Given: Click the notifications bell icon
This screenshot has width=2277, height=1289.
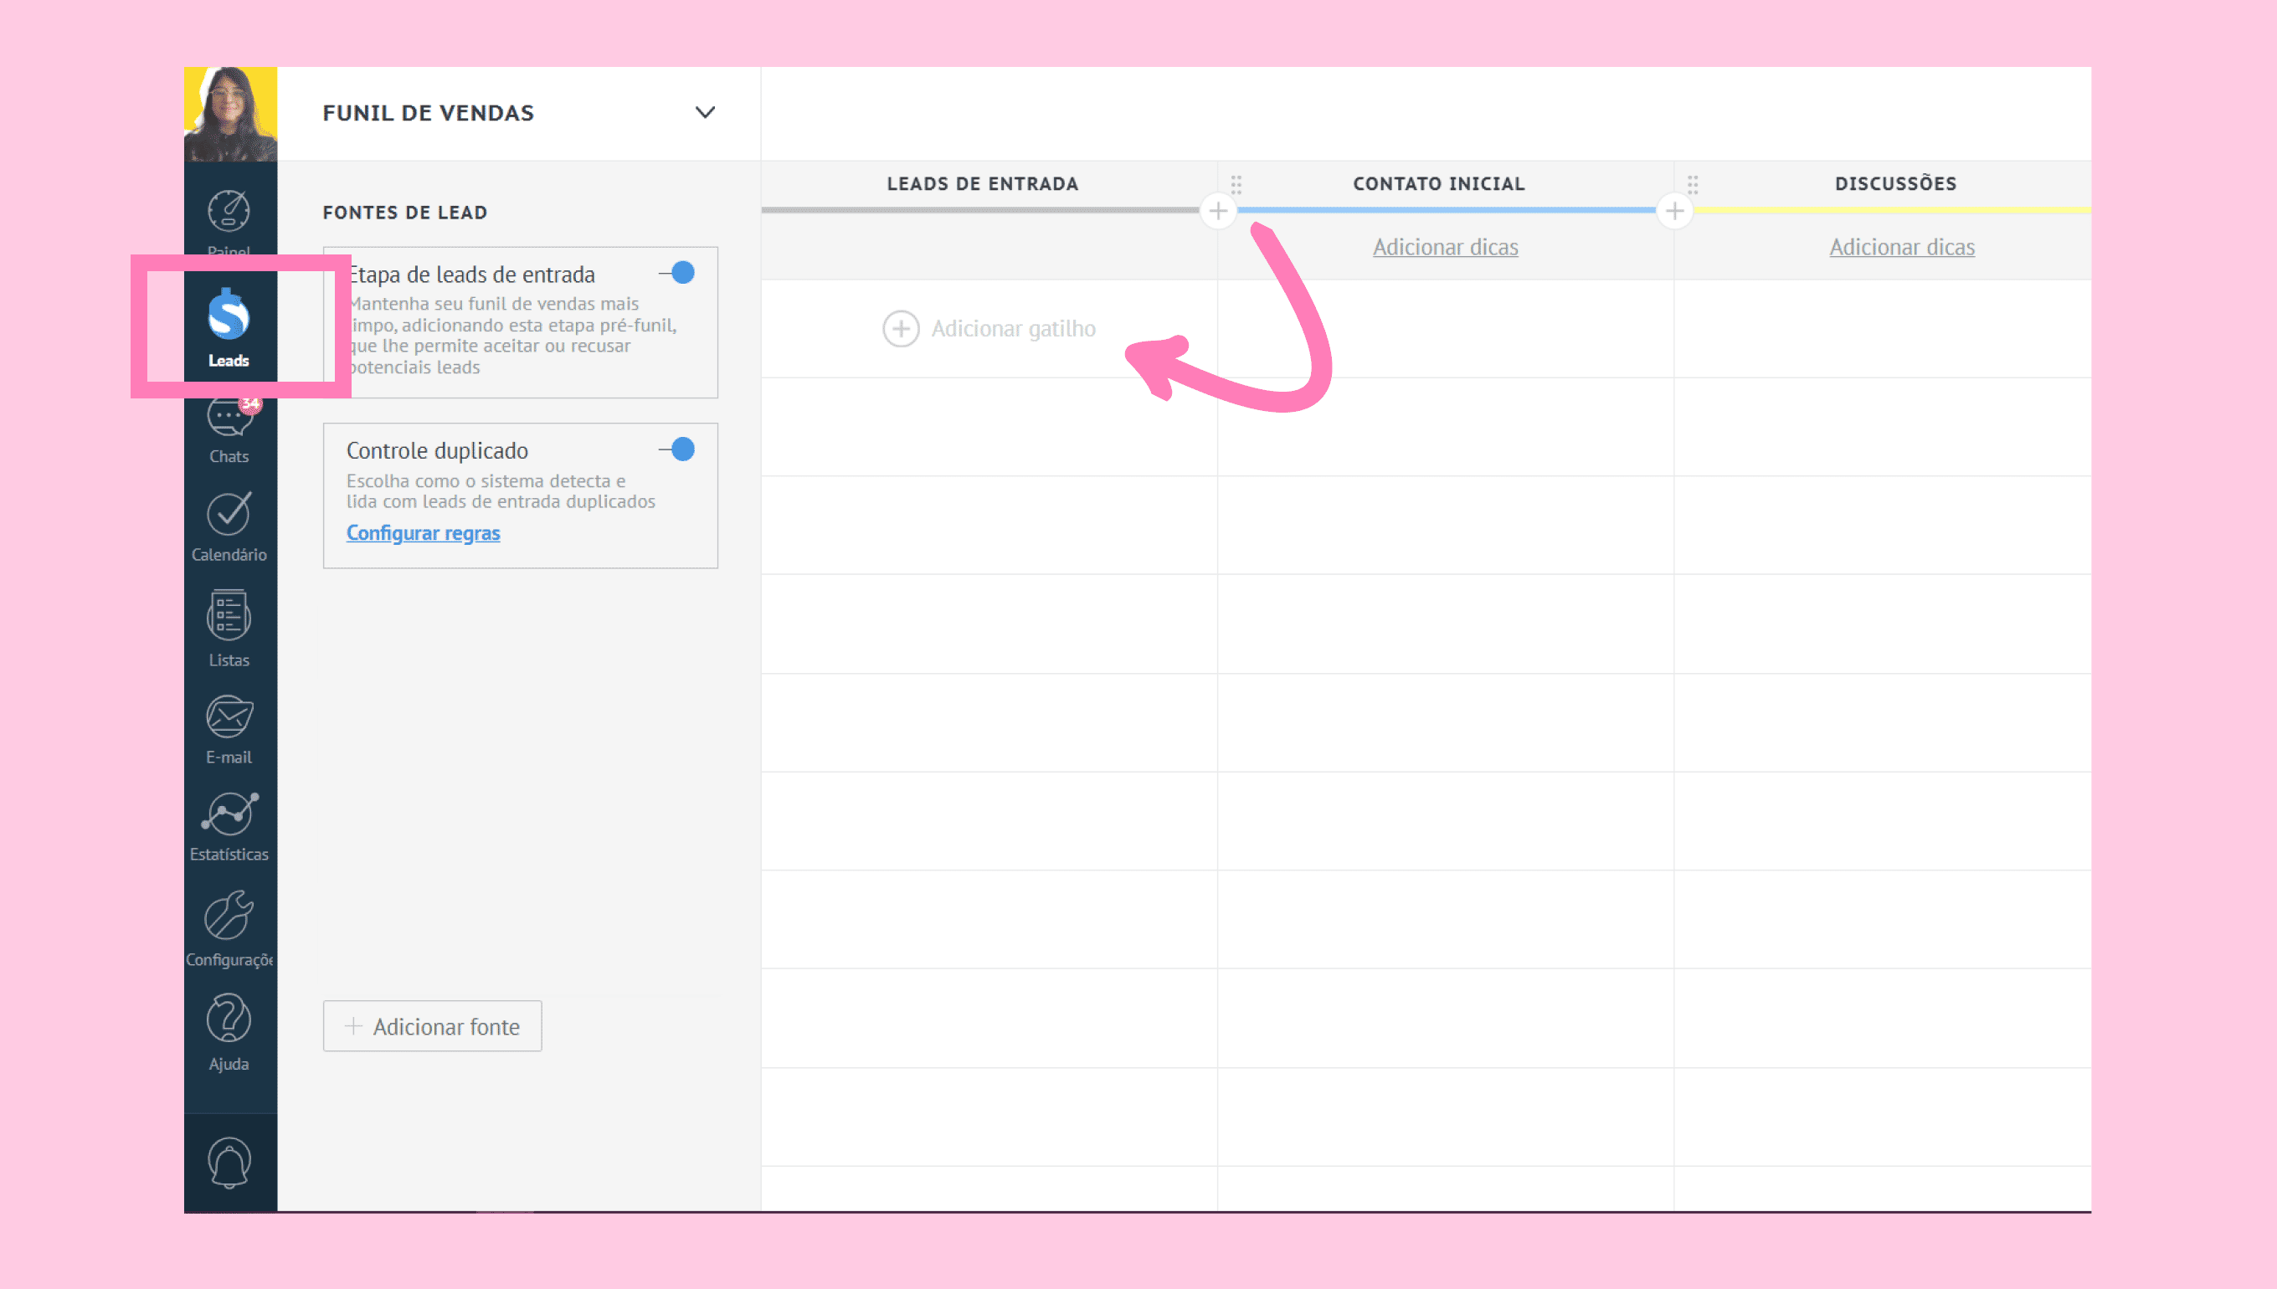Looking at the screenshot, I should 229,1163.
